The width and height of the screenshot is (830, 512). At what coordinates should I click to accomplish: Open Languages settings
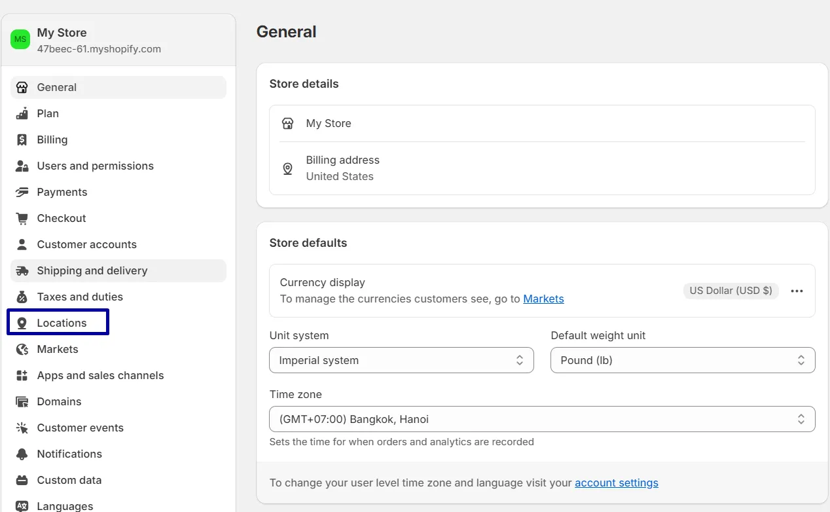click(x=118, y=505)
